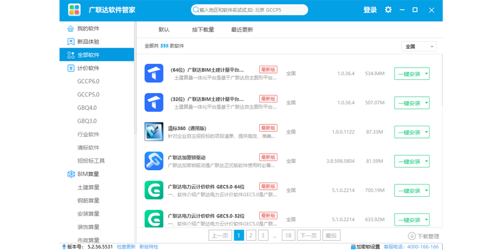Go to page 18
This screenshot has height=250, width=501.
[288, 236]
